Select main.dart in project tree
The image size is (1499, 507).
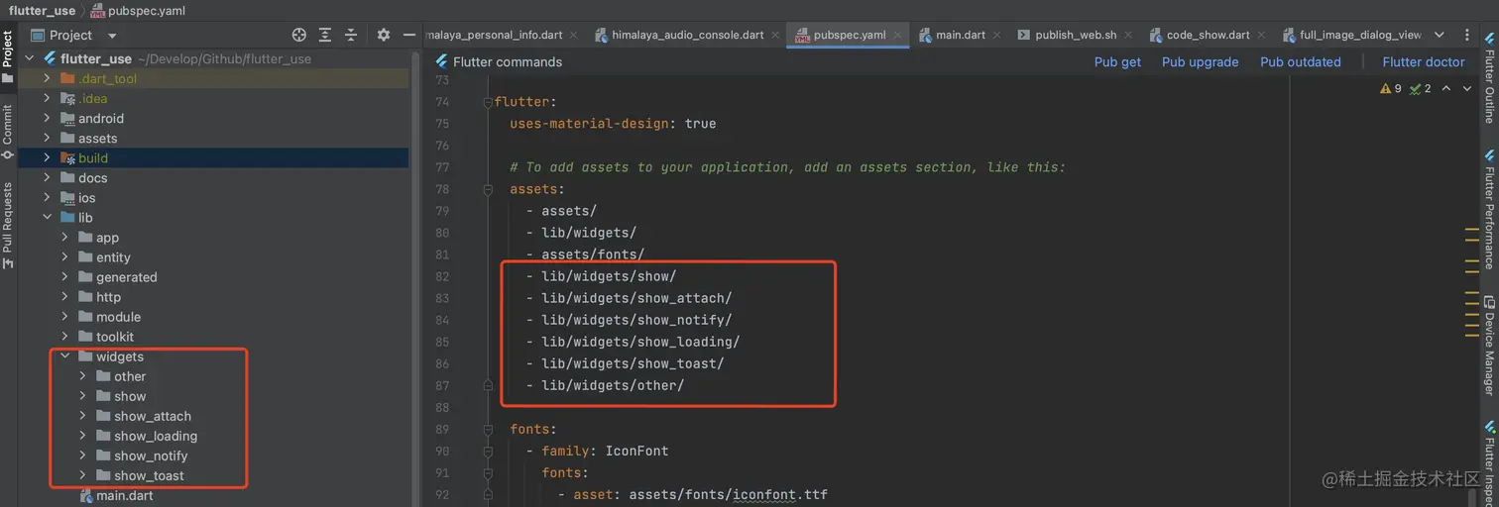pos(124,495)
